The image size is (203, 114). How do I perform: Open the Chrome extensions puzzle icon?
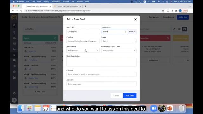click(176, 11)
